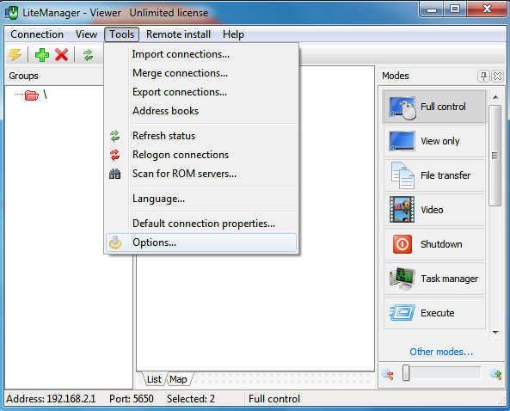Click the Modes panel scrollbar thumb

[x=495, y=156]
